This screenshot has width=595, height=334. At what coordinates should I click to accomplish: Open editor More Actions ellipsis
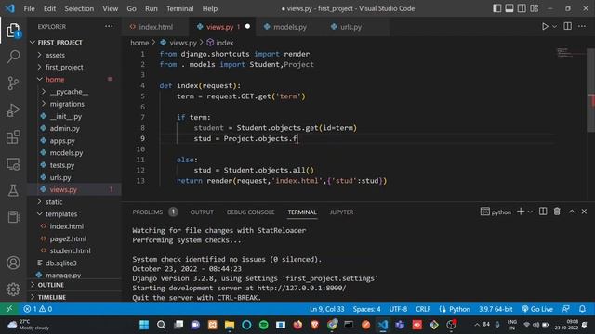tap(582, 26)
